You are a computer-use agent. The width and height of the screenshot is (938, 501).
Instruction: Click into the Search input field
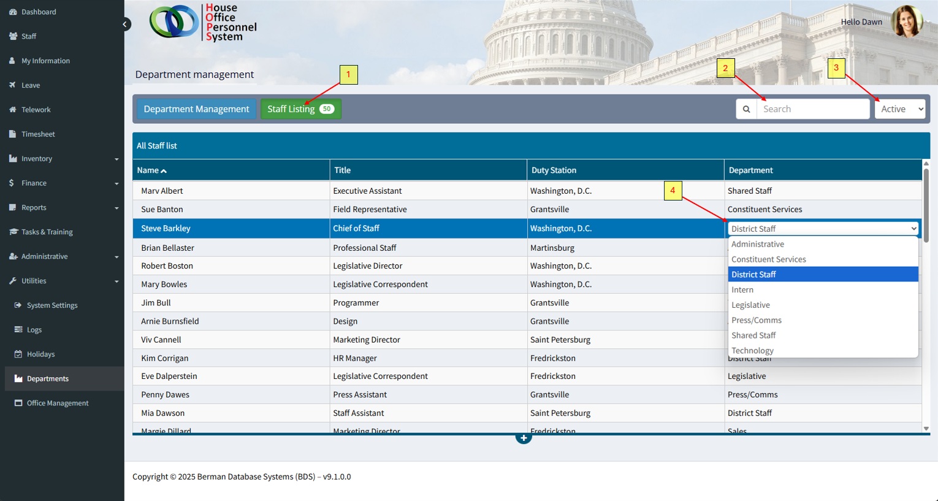click(x=812, y=109)
